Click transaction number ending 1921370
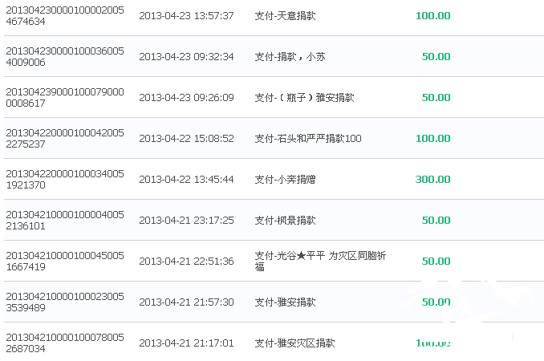The height and width of the screenshot is (361, 544). pyautogui.click(x=65, y=179)
